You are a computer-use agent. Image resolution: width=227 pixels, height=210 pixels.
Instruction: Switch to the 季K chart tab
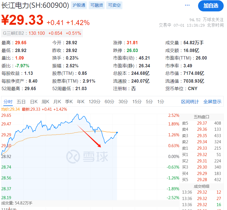69,102
